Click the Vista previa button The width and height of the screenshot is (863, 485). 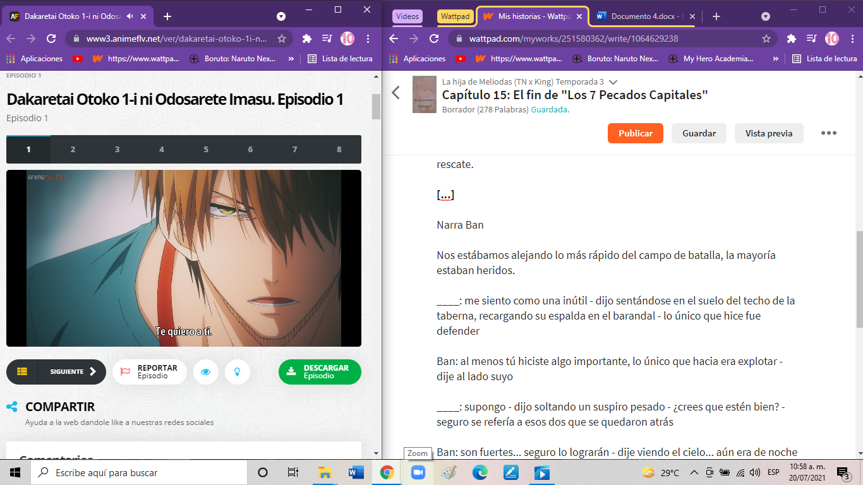(x=768, y=133)
